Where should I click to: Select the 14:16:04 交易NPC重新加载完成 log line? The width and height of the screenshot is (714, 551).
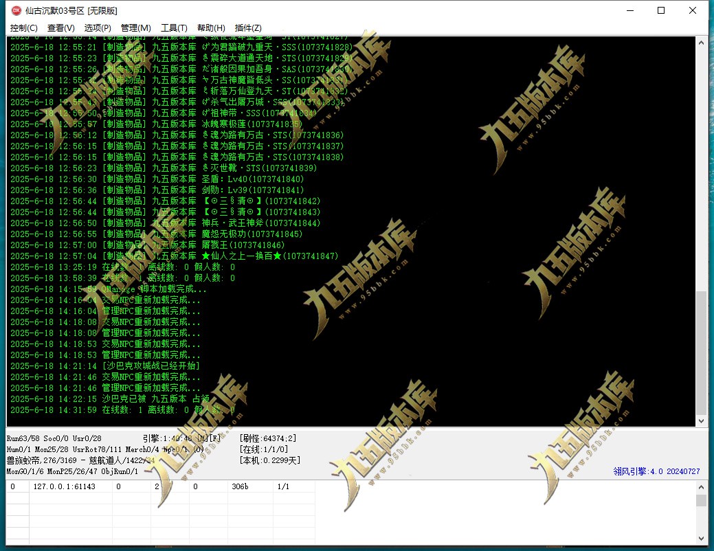[x=105, y=300]
